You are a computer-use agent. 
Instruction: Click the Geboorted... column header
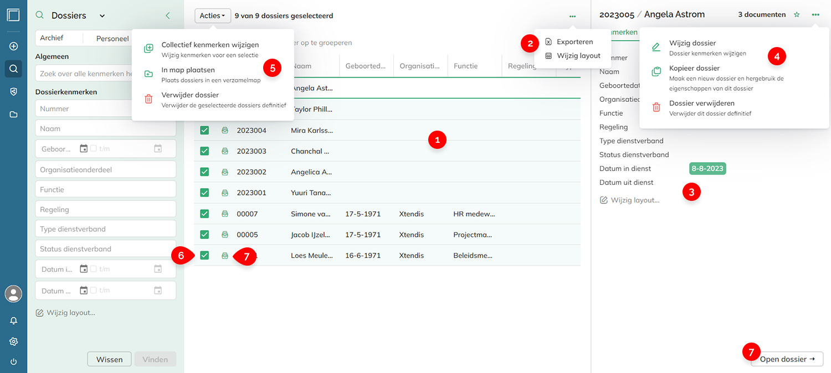pyautogui.click(x=366, y=66)
